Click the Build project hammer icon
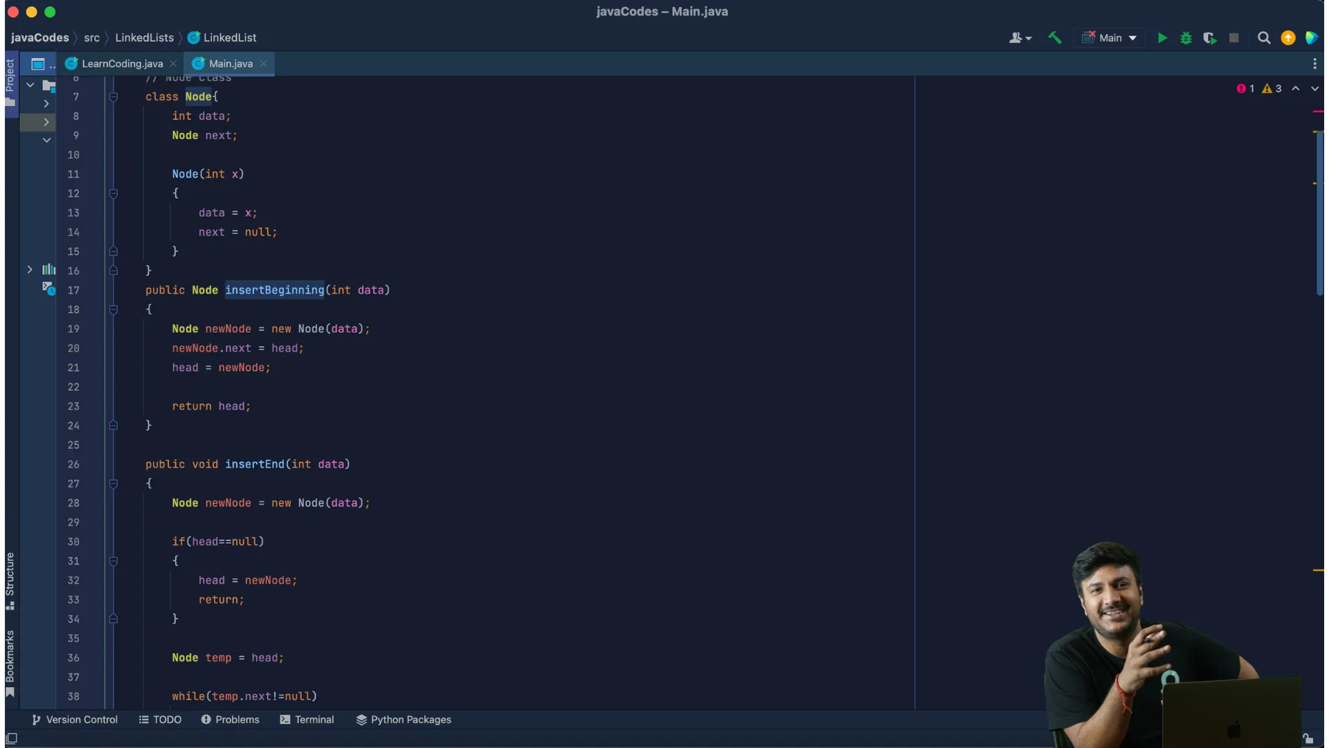1329x748 pixels. (1054, 38)
